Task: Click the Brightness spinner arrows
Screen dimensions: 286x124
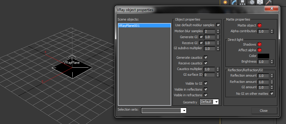Action: [272, 62]
